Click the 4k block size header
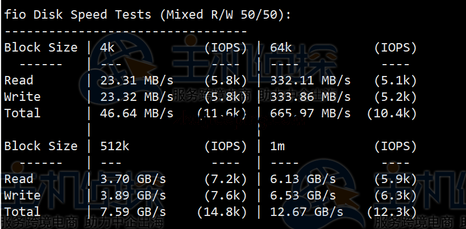Screen dimensions: 466x229 (107, 48)
